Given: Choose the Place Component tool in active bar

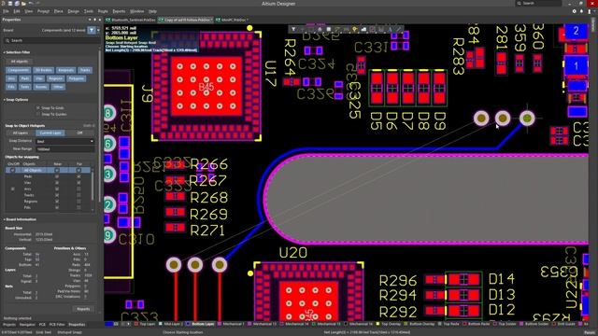Looking at the screenshot, I should click(x=328, y=29).
